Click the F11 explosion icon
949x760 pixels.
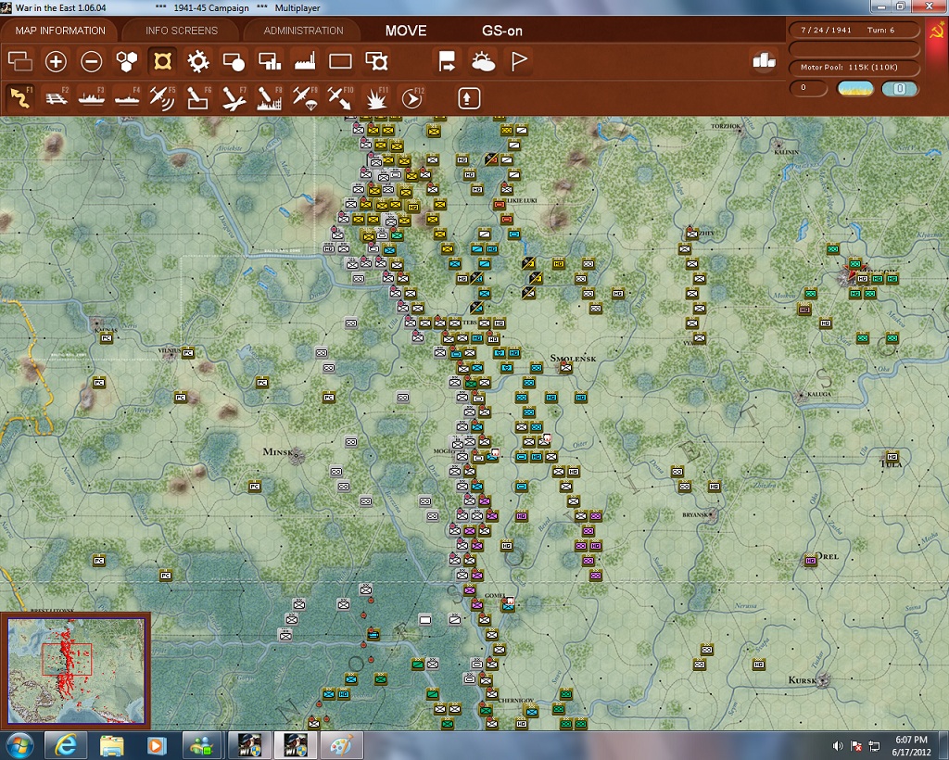click(376, 98)
